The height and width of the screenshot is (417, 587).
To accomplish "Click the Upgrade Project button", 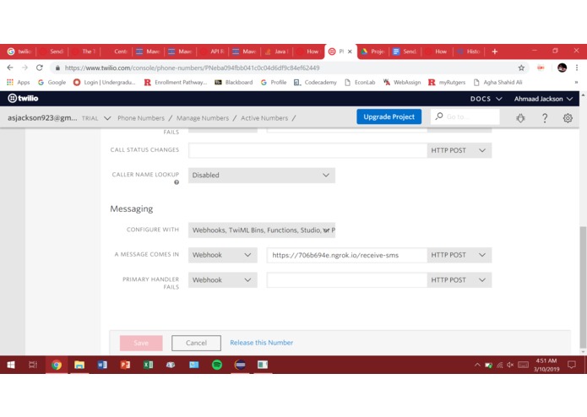I will [x=389, y=116].
